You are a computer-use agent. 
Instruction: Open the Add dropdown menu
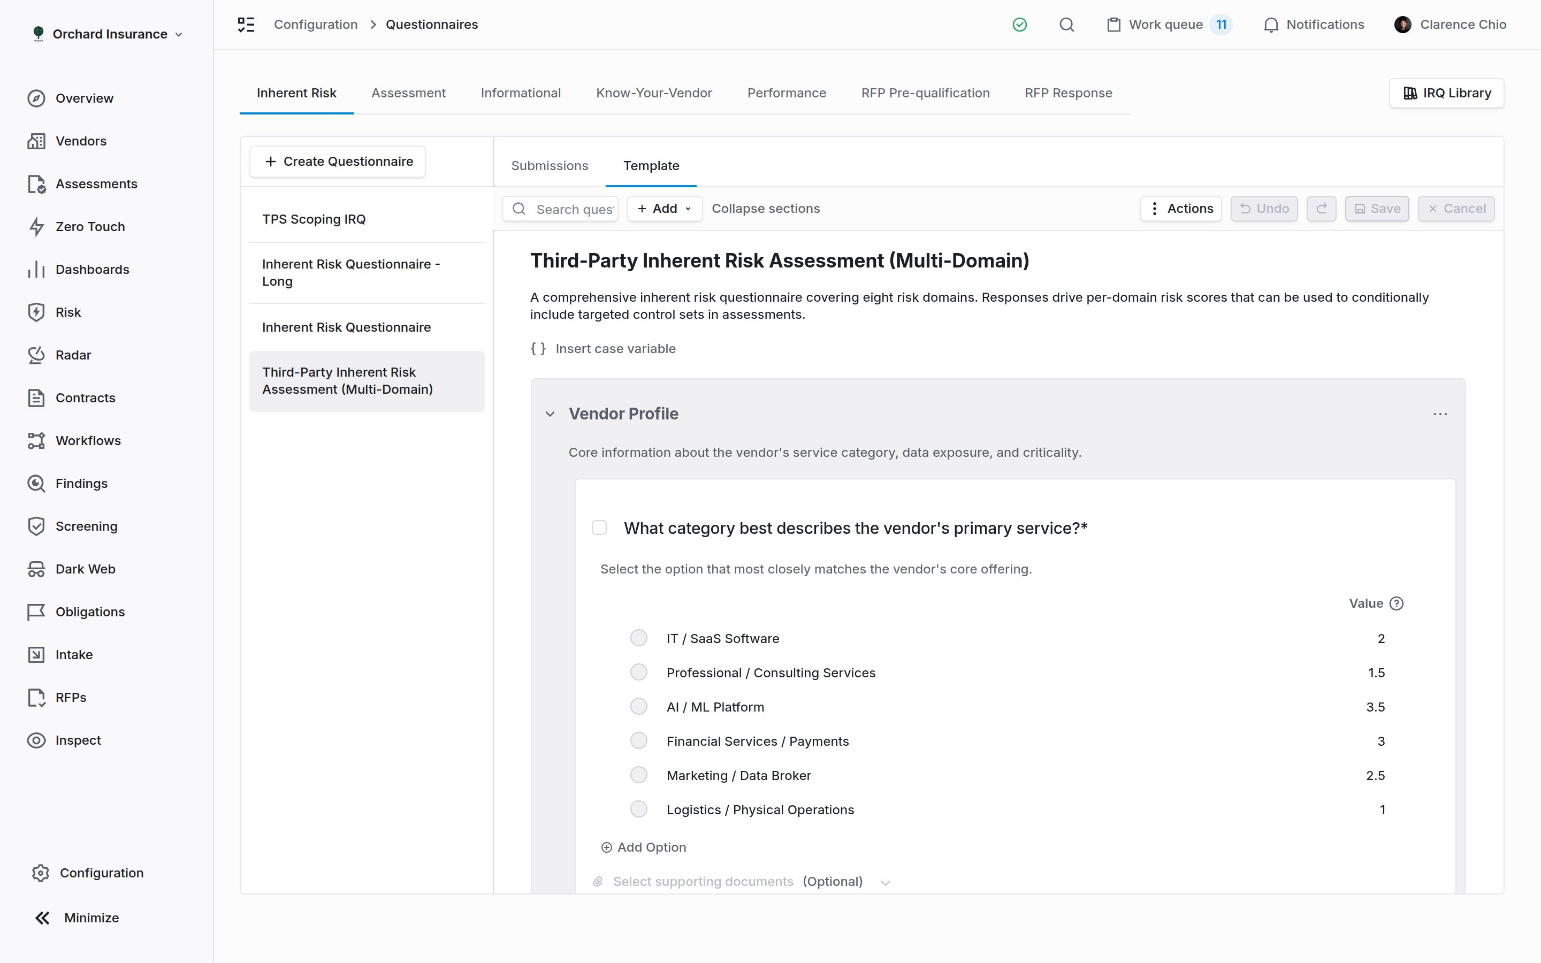click(x=664, y=208)
